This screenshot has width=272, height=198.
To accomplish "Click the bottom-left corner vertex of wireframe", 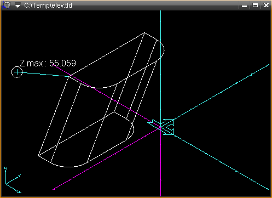I will pyautogui.click(x=39, y=155).
